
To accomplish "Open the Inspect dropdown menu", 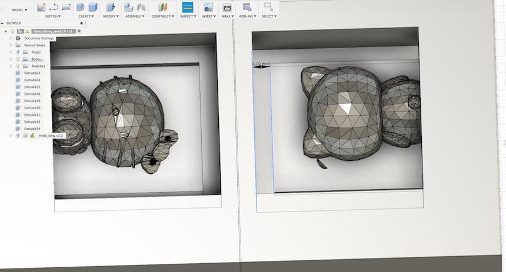I will click(188, 16).
